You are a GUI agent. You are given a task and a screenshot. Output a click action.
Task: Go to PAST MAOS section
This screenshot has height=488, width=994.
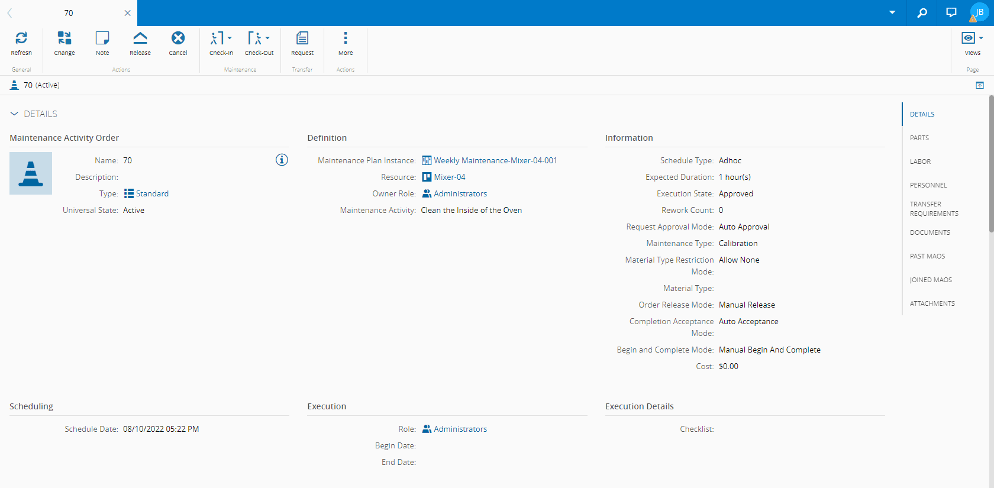click(x=927, y=256)
